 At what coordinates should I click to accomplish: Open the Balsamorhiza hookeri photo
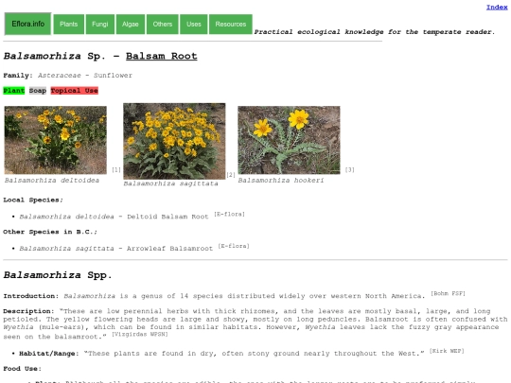click(x=289, y=140)
